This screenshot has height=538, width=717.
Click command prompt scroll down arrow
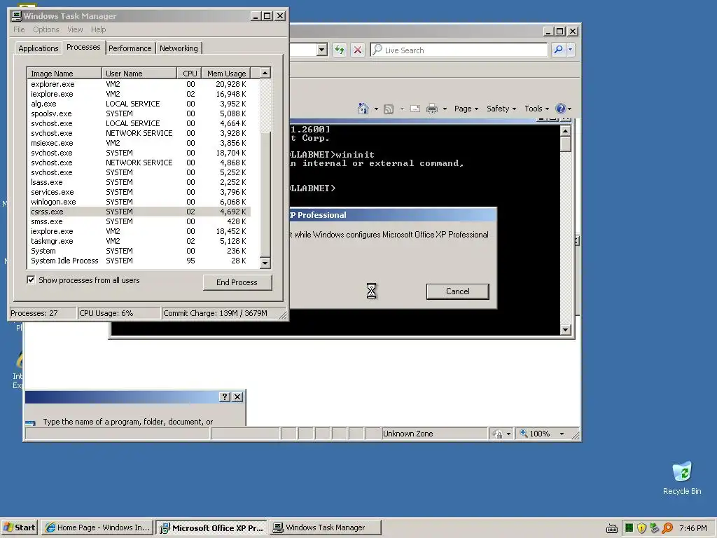[x=566, y=329]
